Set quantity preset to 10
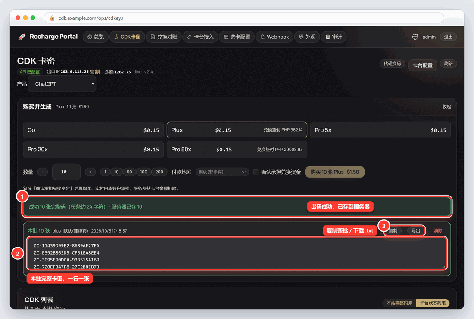474x319 pixels. (116, 172)
